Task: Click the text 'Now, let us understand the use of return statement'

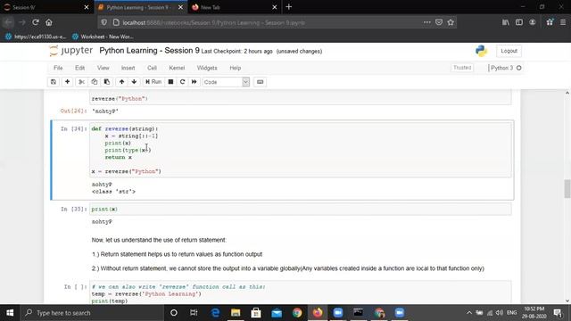Action: click(x=159, y=240)
